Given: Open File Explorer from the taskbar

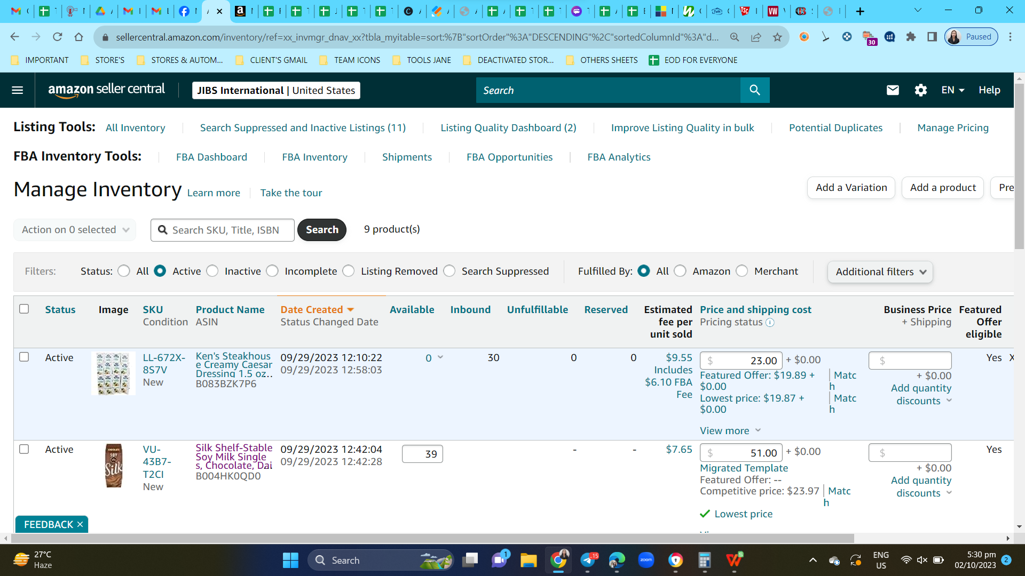Looking at the screenshot, I should click(529, 560).
